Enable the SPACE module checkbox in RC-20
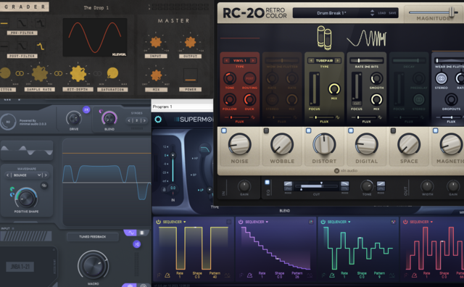 click(x=393, y=130)
